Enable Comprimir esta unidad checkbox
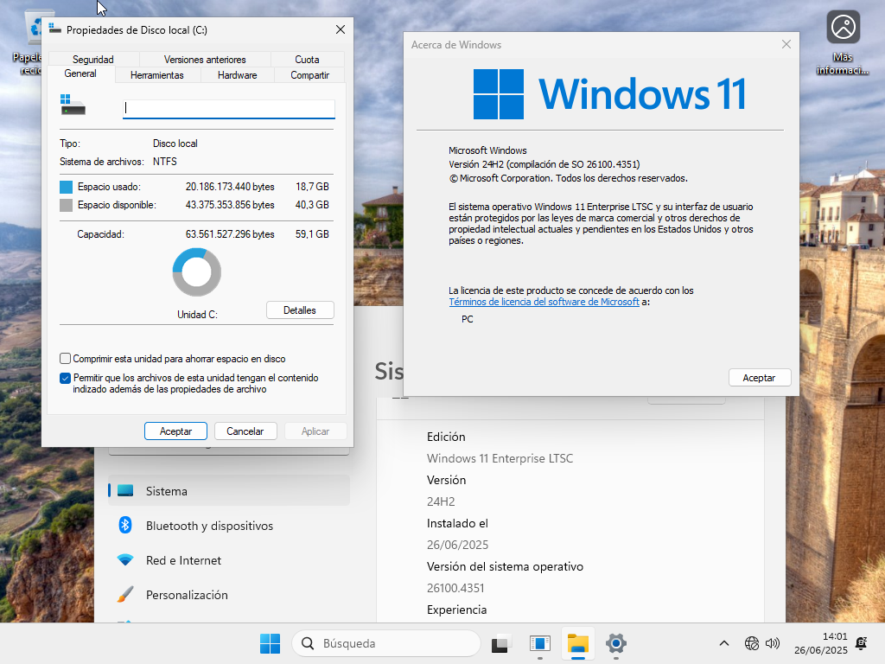This screenshot has height=664, width=885. coord(66,359)
